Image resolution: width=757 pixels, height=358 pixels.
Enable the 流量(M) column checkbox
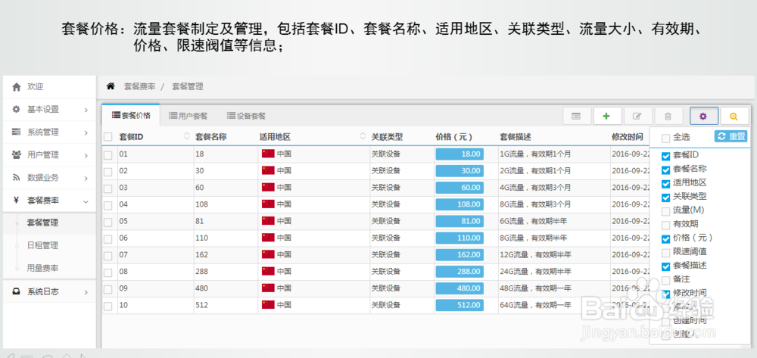665,211
